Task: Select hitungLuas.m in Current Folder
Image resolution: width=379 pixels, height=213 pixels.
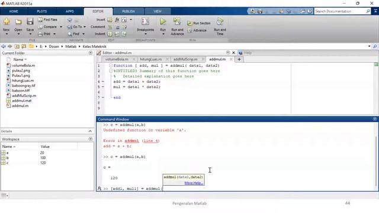Action: (x=23, y=80)
